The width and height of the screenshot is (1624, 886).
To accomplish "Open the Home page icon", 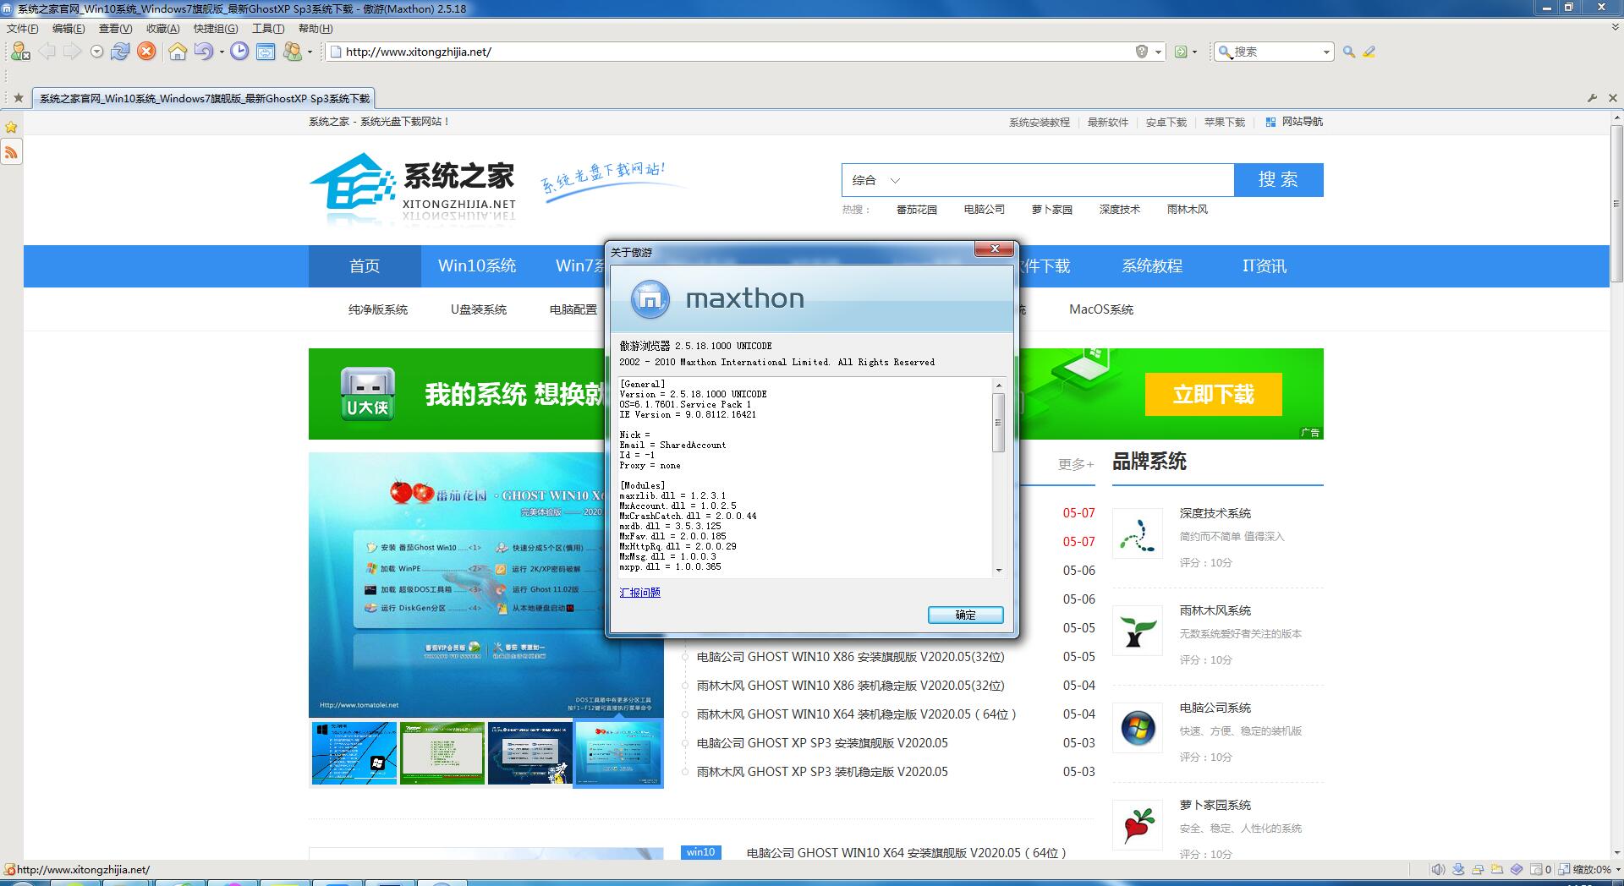I will [x=178, y=52].
